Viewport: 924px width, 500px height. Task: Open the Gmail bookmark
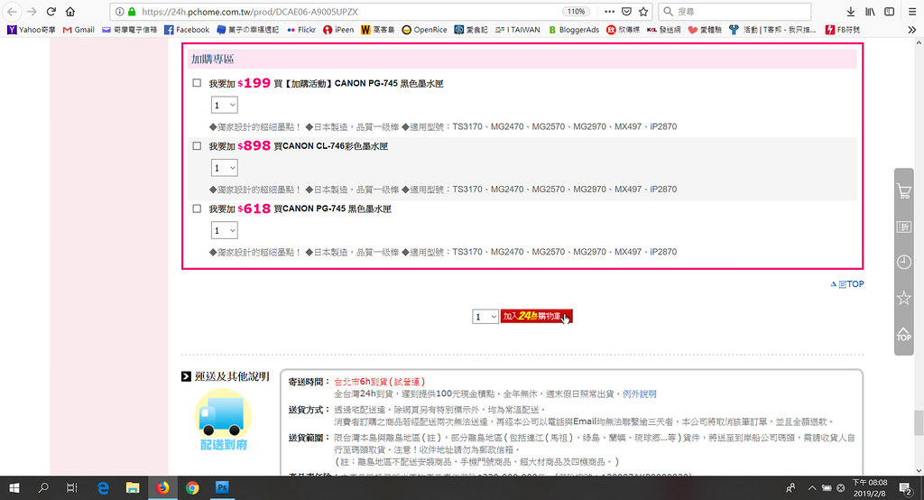click(79, 30)
